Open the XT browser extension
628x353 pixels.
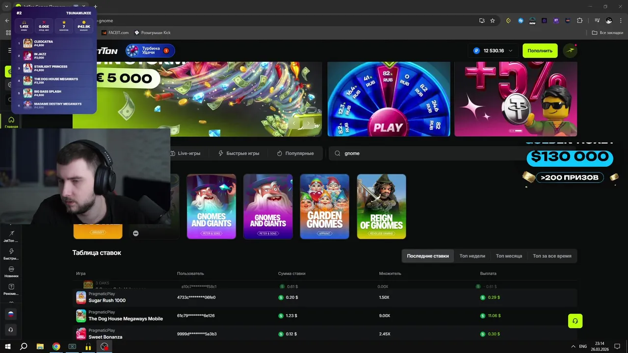(x=556, y=21)
